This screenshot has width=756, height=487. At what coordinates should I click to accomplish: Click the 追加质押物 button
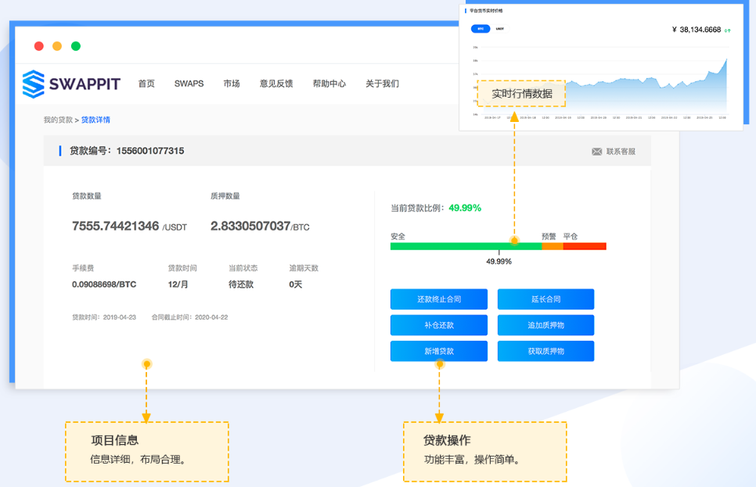pyautogui.click(x=545, y=325)
